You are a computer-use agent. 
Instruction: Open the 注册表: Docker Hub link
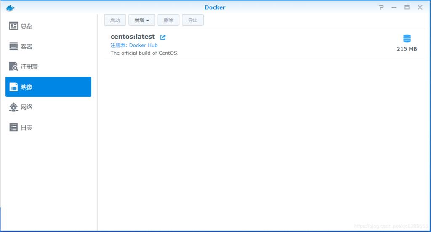click(x=134, y=45)
